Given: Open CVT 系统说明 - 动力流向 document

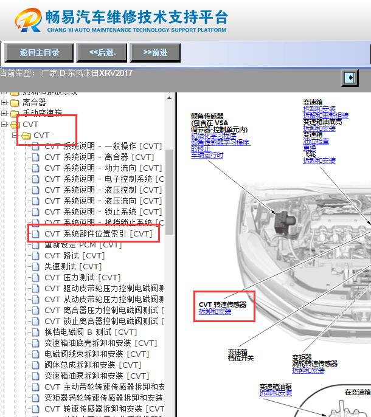Looking at the screenshot, I should pos(103,168).
